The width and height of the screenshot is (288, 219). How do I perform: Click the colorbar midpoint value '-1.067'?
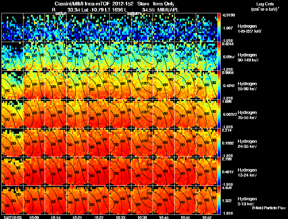click(228, 28)
